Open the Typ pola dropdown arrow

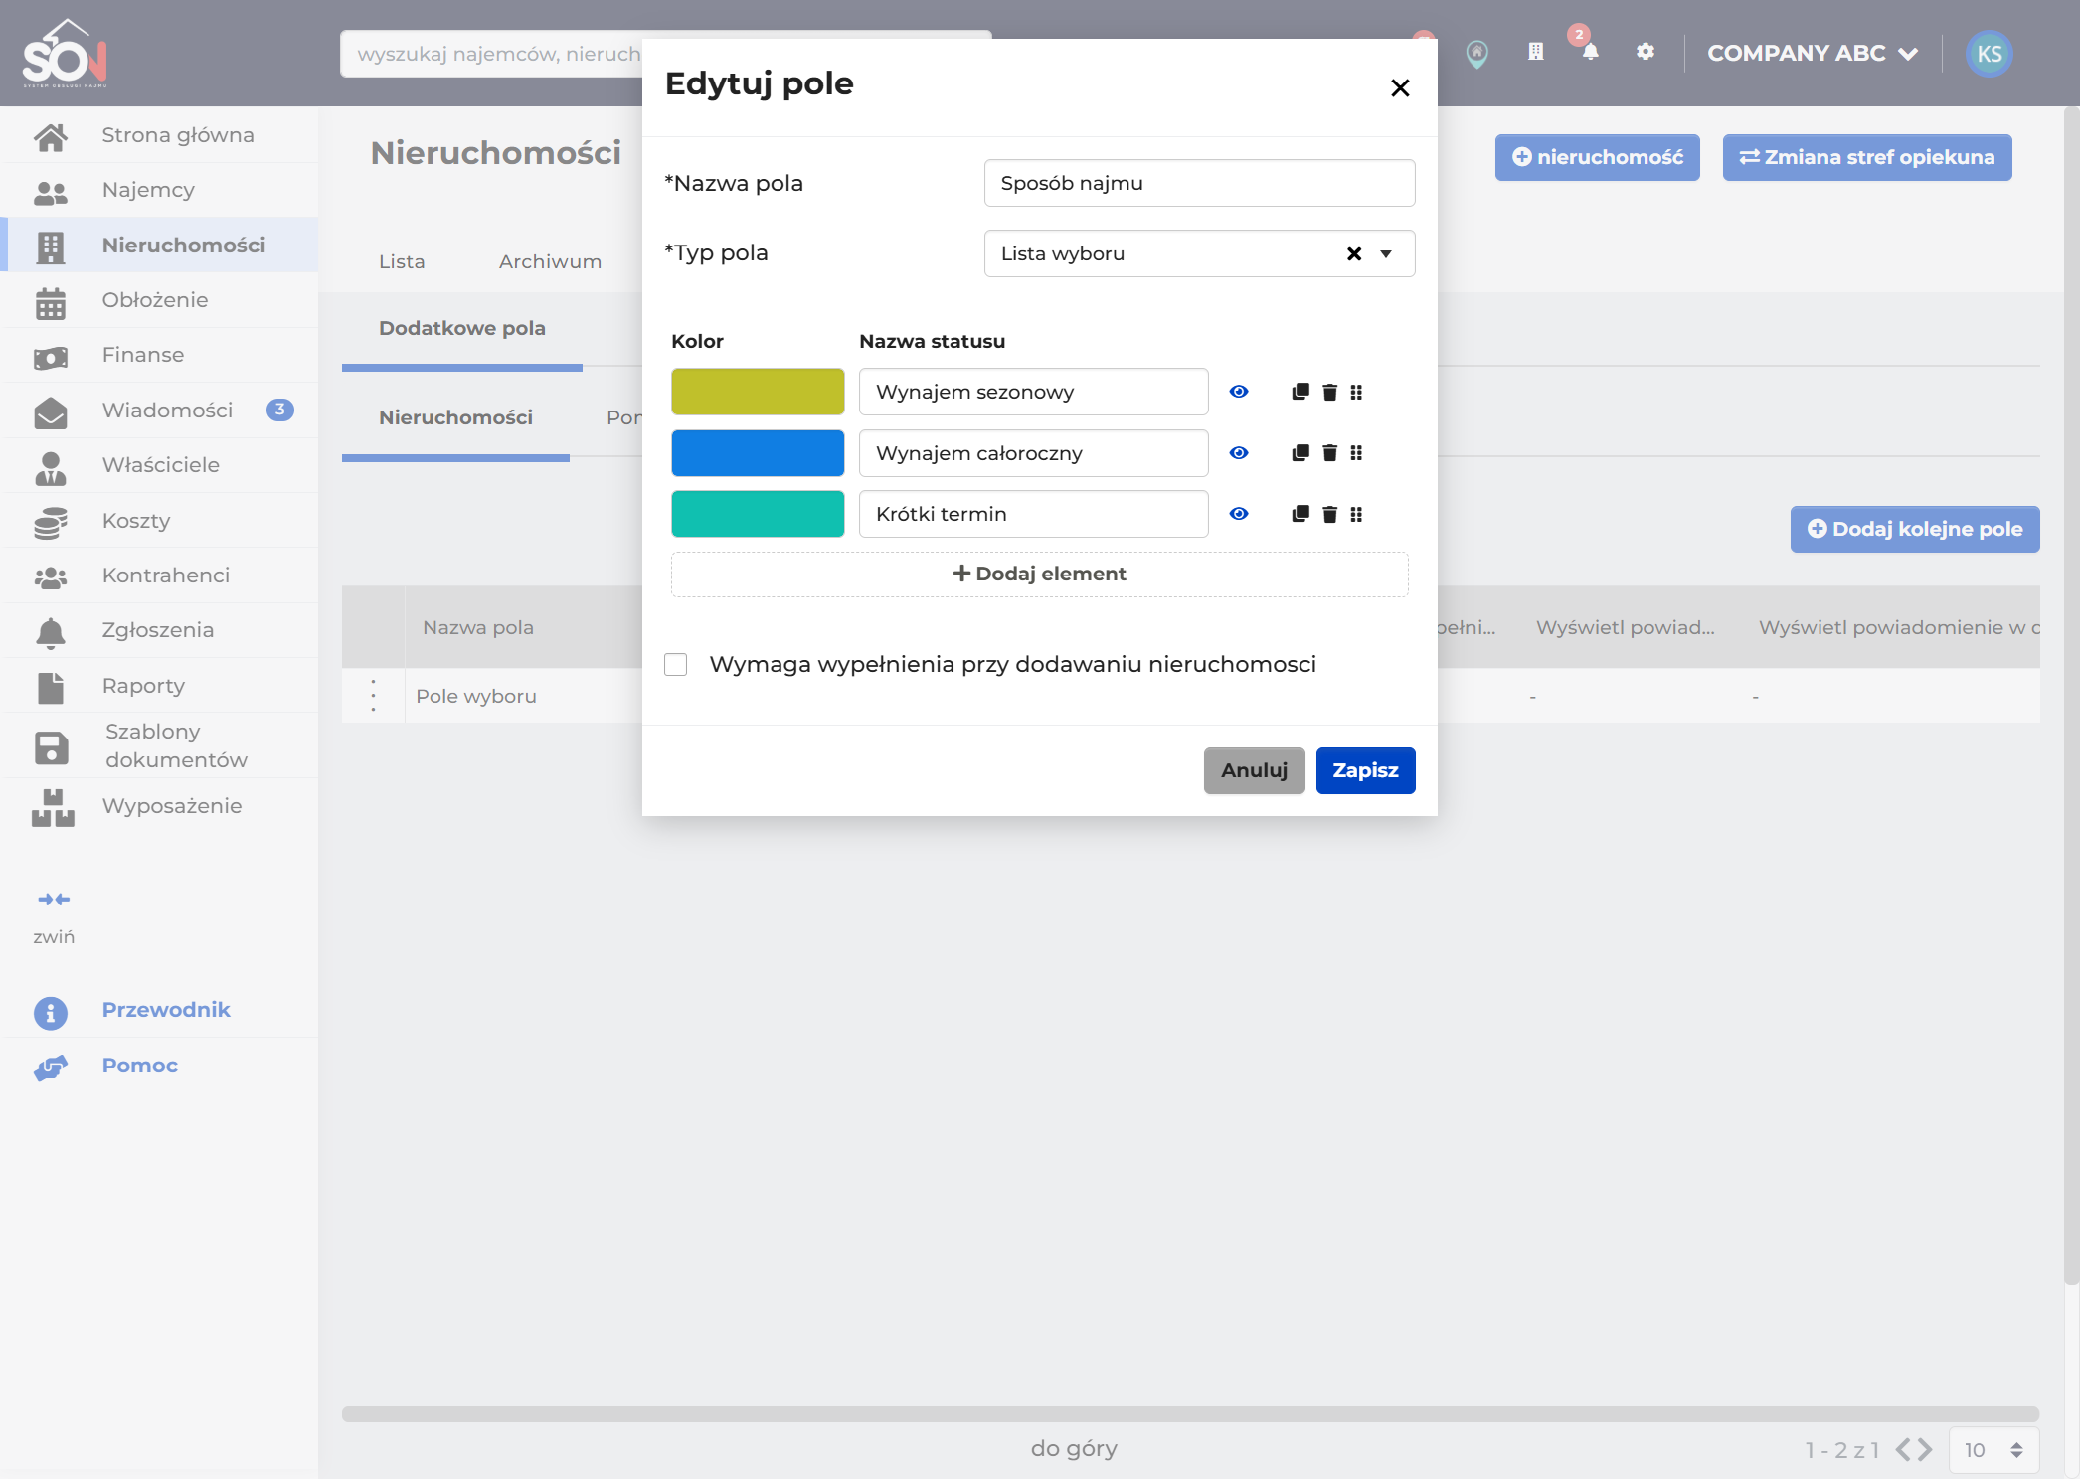click(x=1386, y=254)
